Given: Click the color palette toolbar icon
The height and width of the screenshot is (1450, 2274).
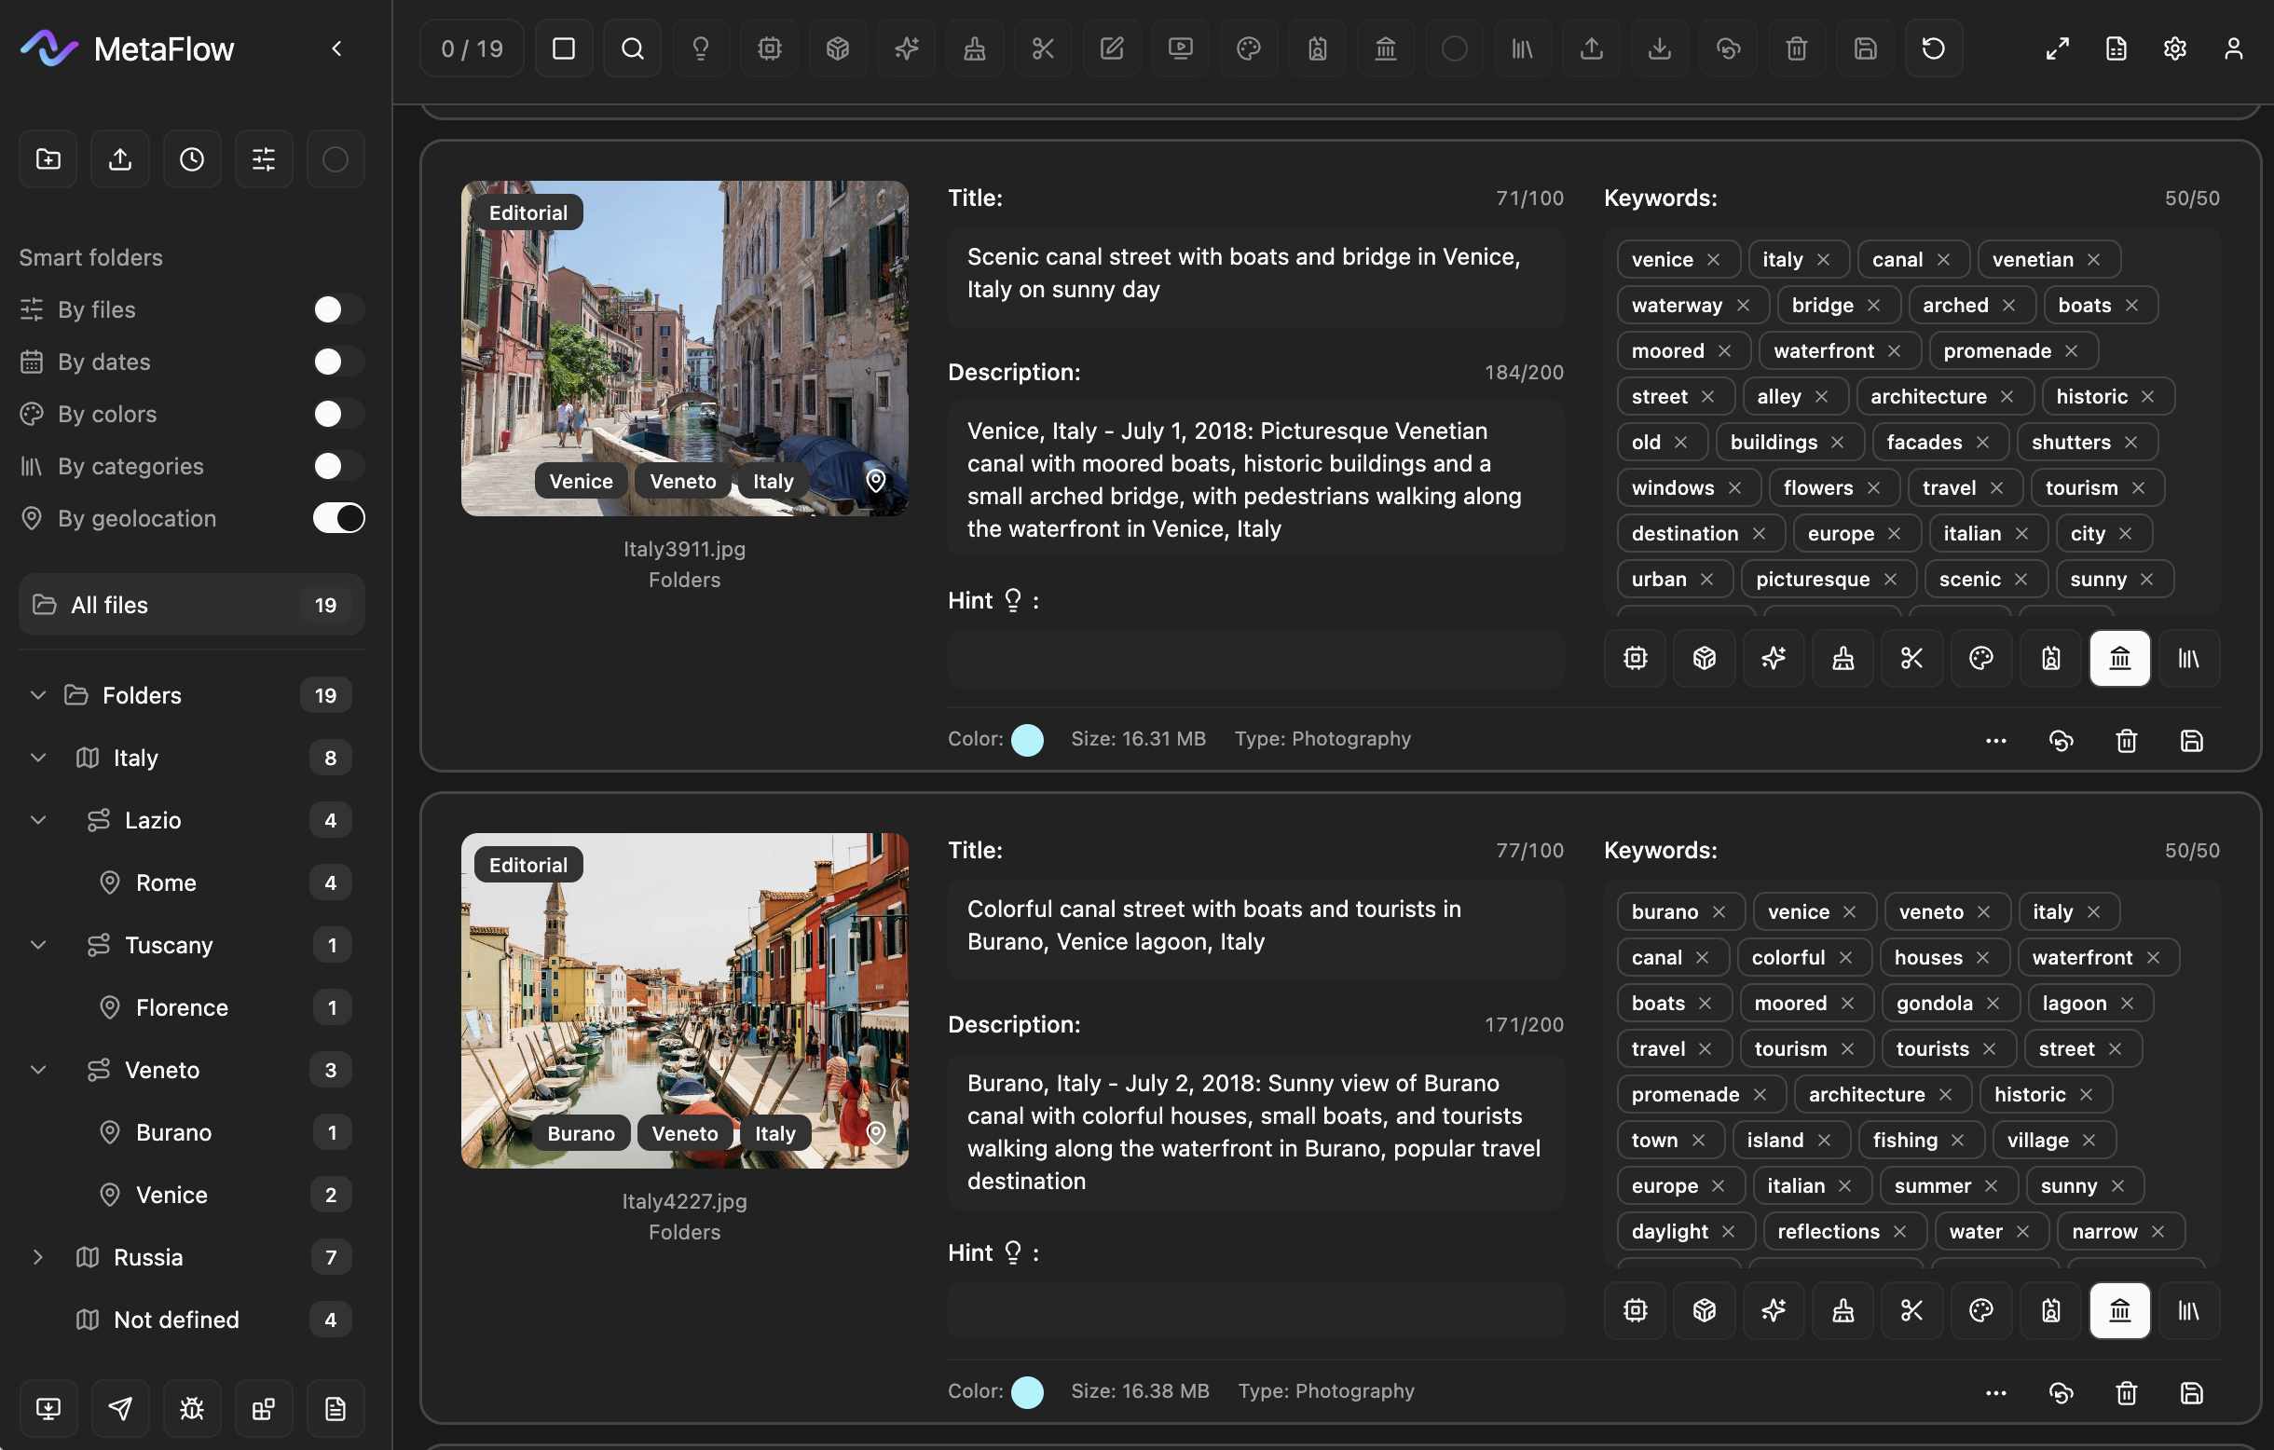Looking at the screenshot, I should point(1249,48).
